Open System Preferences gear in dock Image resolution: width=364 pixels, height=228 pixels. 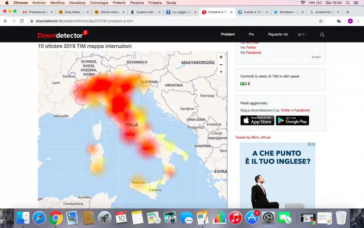[268, 218]
